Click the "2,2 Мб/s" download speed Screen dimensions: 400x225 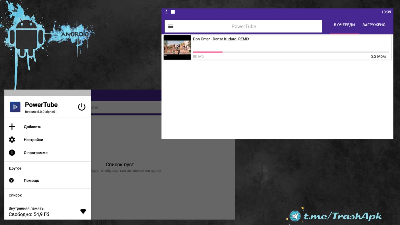379,57
